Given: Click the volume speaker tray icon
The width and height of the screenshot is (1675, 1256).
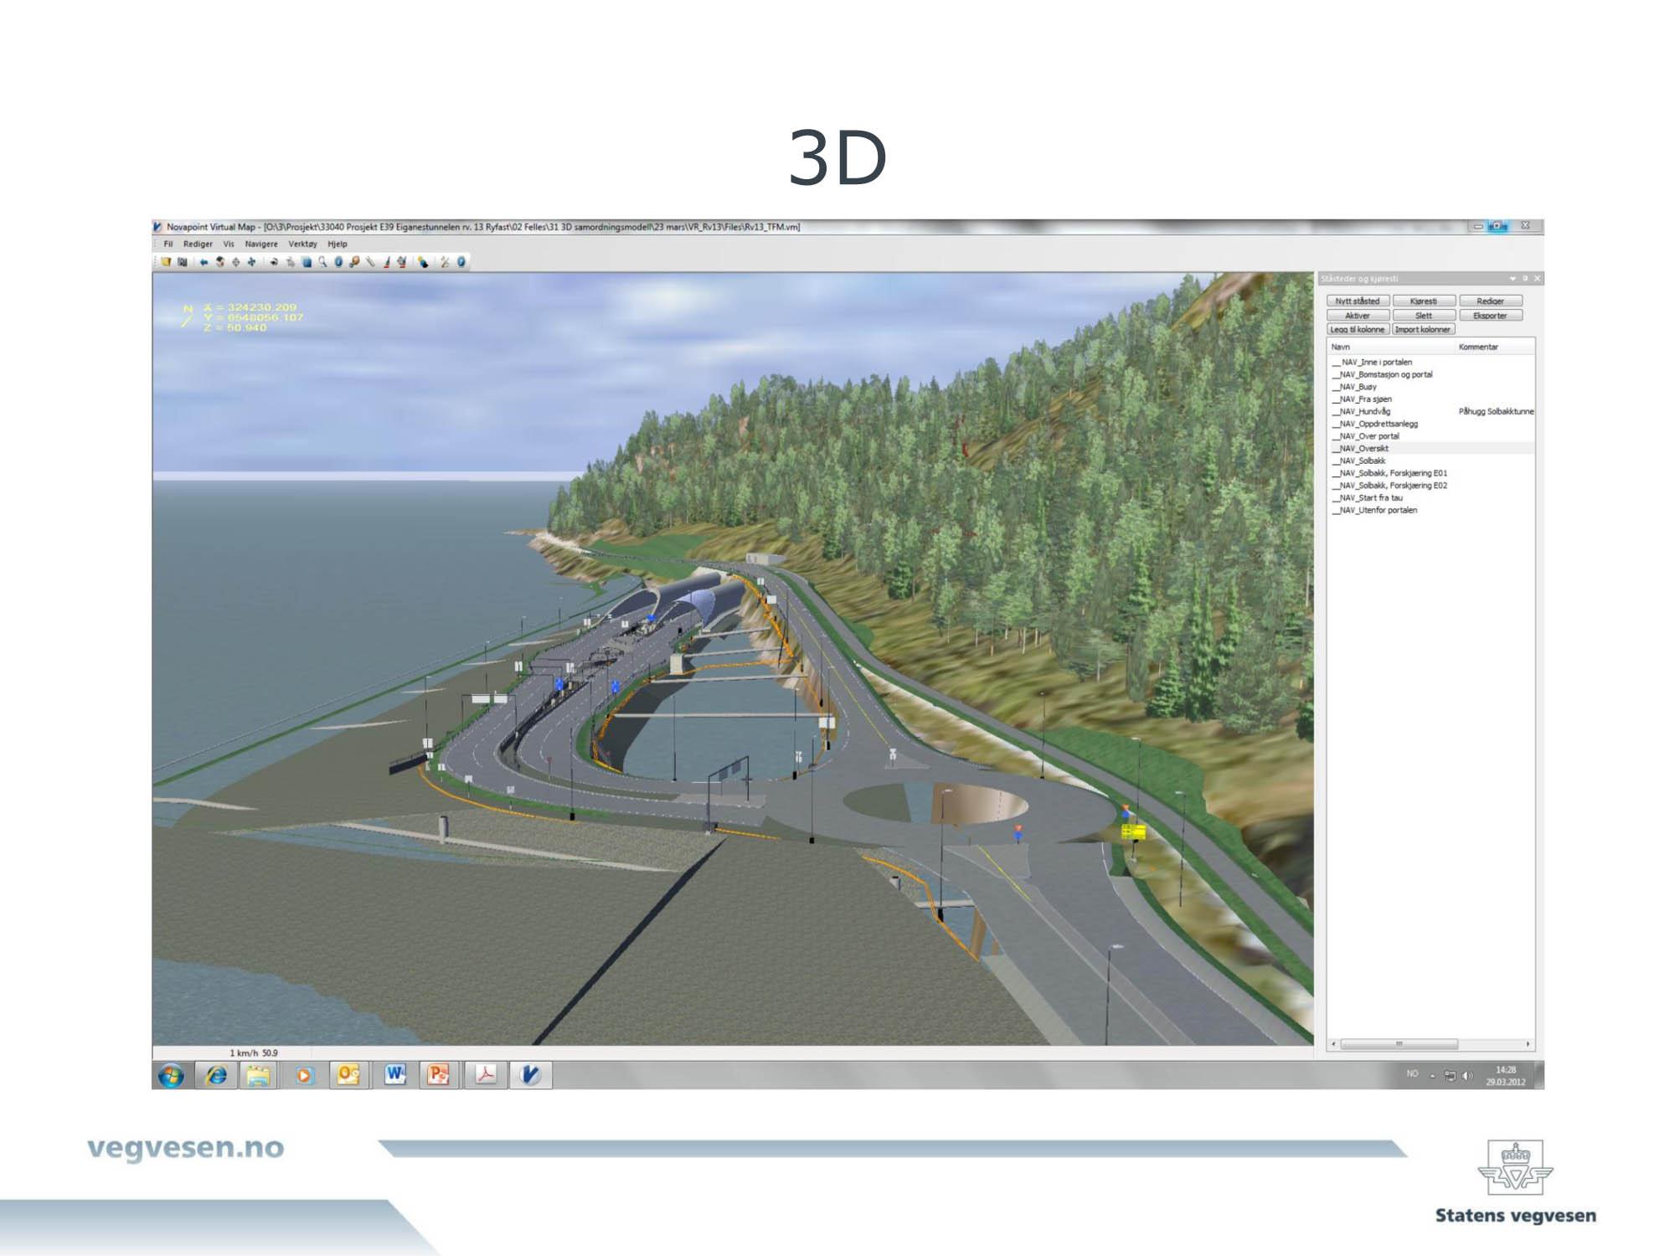Looking at the screenshot, I should point(1466,1076).
